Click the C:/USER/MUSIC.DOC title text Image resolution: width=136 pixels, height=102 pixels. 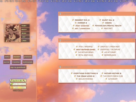pyautogui.click(x=70, y=67)
